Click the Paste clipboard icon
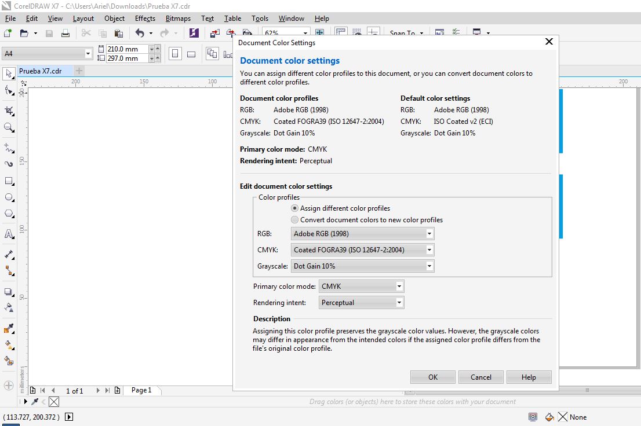641x426 pixels. pos(119,33)
